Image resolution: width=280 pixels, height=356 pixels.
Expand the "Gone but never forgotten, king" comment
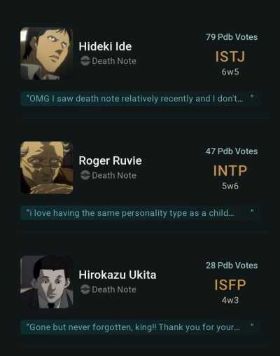[140, 327]
